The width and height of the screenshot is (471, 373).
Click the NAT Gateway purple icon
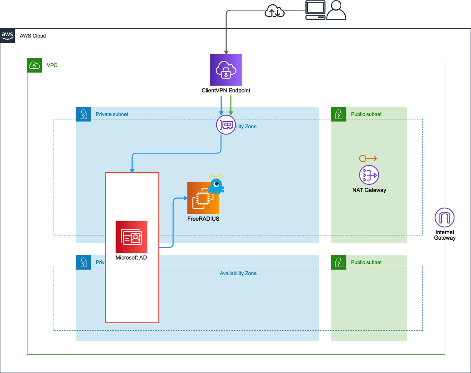(x=369, y=175)
